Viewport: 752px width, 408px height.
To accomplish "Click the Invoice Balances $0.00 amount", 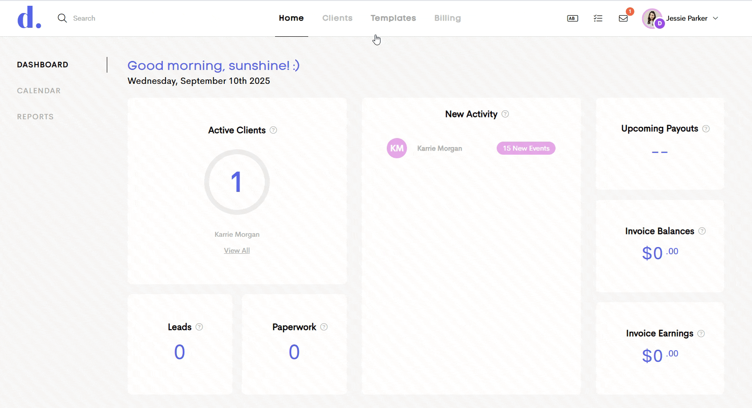I will click(660, 253).
